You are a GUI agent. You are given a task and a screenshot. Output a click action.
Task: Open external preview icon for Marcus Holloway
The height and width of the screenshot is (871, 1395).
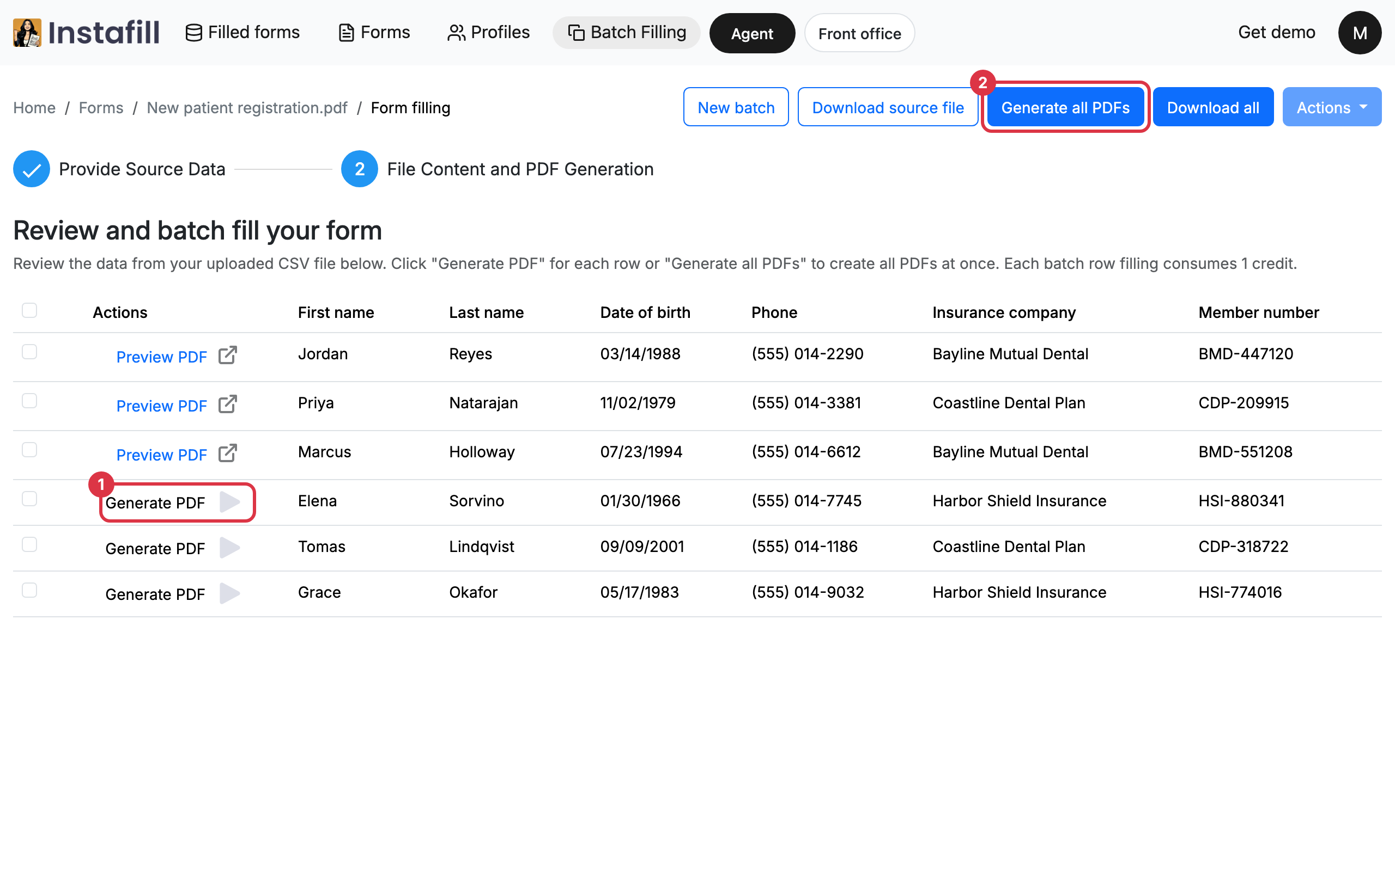click(228, 453)
